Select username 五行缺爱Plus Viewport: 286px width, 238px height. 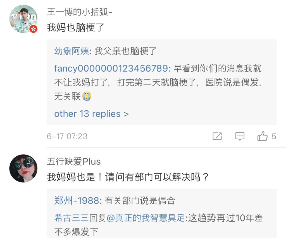pyautogui.click(x=74, y=161)
